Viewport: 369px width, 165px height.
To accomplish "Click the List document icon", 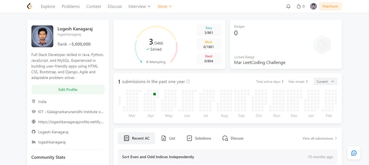I will coord(164,138).
